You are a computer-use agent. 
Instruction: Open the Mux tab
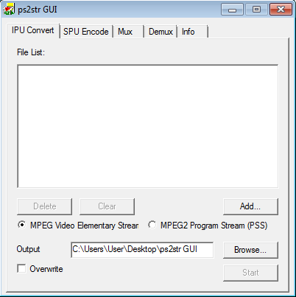(128, 32)
